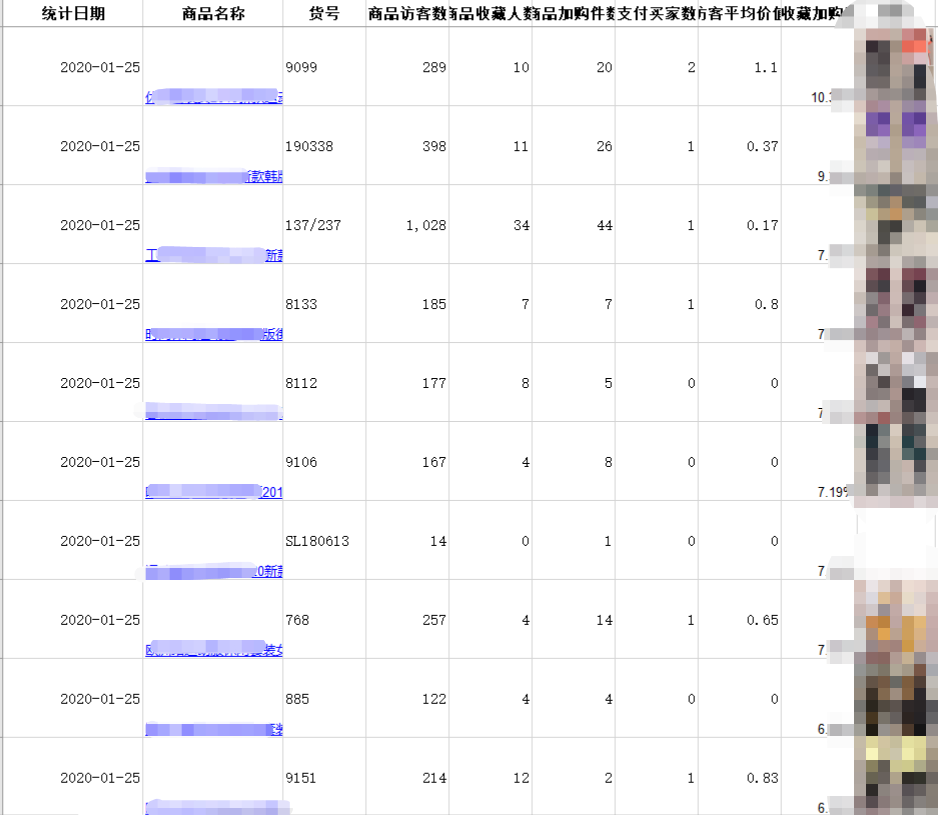Open the product name link in row SL180613
The width and height of the screenshot is (938, 815).
coord(214,571)
